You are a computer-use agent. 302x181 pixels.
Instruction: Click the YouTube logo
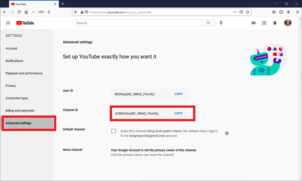coord(25,23)
